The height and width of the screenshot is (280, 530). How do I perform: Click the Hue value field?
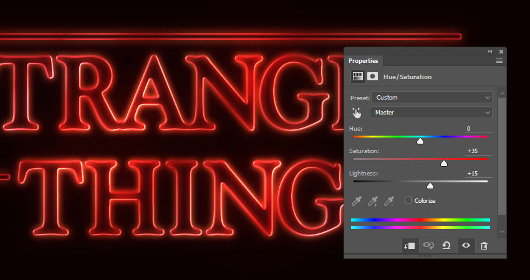479,129
